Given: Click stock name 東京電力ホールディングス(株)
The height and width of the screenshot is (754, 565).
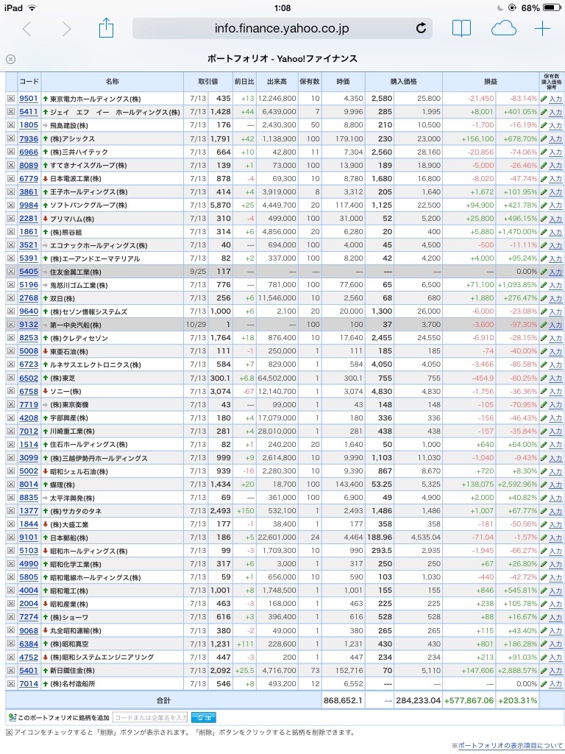Looking at the screenshot, I should (x=95, y=99).
